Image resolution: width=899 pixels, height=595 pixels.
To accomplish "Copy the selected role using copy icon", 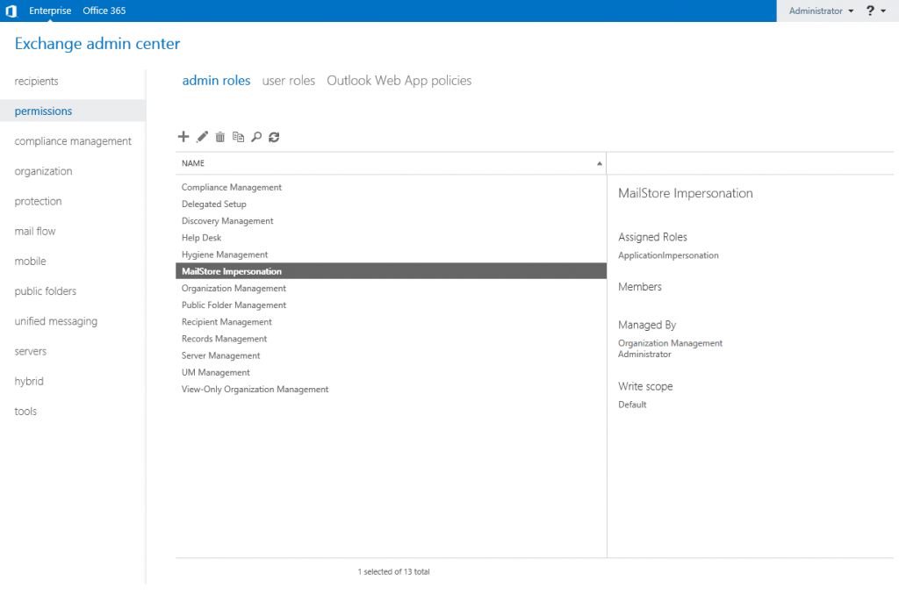I will [238, 137].
